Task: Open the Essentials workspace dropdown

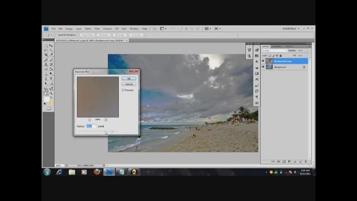Action: pyautogui.click(x=291, y=28)
